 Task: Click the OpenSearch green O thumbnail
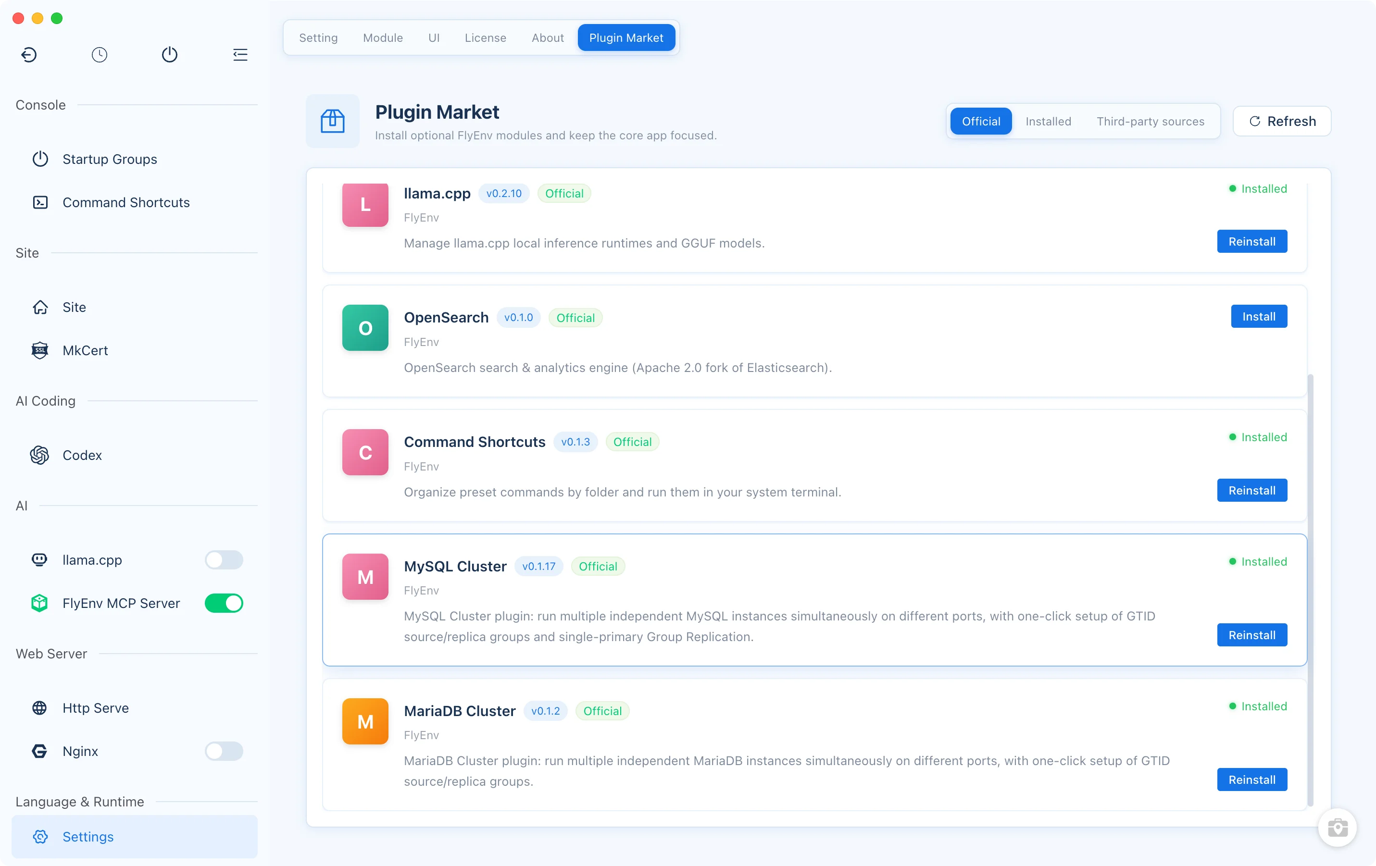[365, 328]
